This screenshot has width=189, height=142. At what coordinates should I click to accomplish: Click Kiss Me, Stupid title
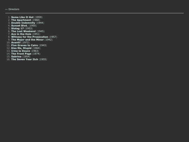(x=21, y=48)
